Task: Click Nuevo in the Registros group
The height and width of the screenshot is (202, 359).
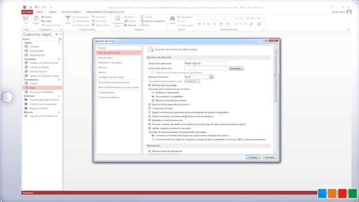Action: (130, 17)
